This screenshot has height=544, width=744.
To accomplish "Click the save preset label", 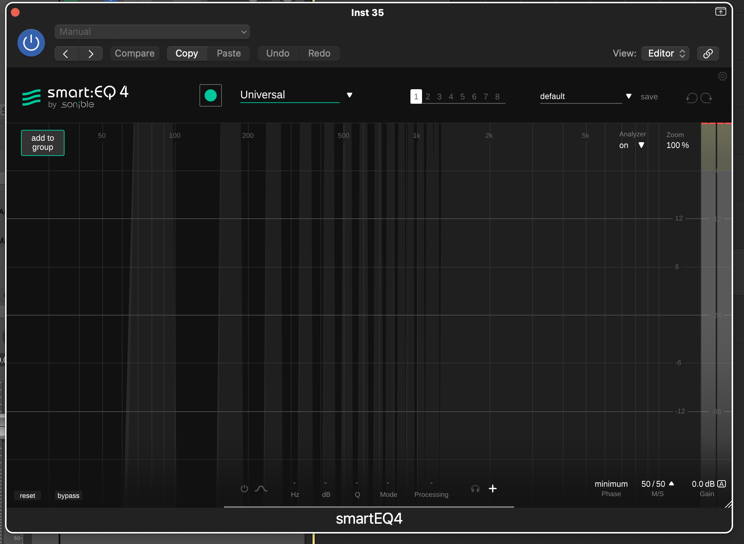I will (x=649, y=96).
